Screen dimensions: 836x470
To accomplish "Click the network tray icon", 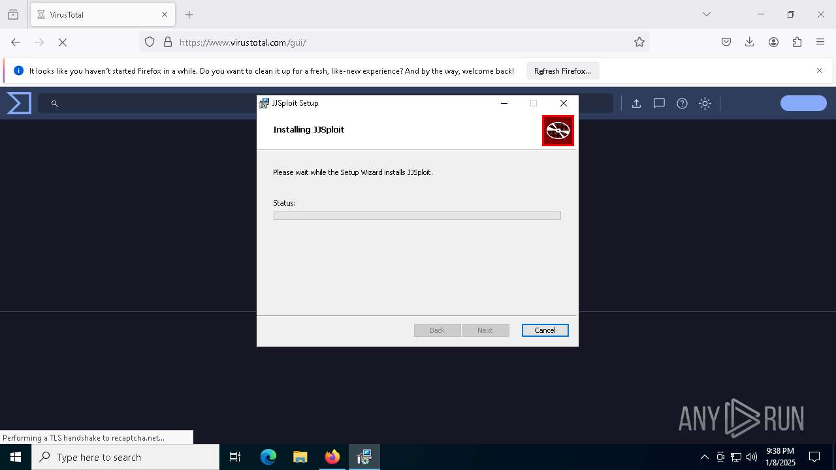I will [x=736, y=457].
